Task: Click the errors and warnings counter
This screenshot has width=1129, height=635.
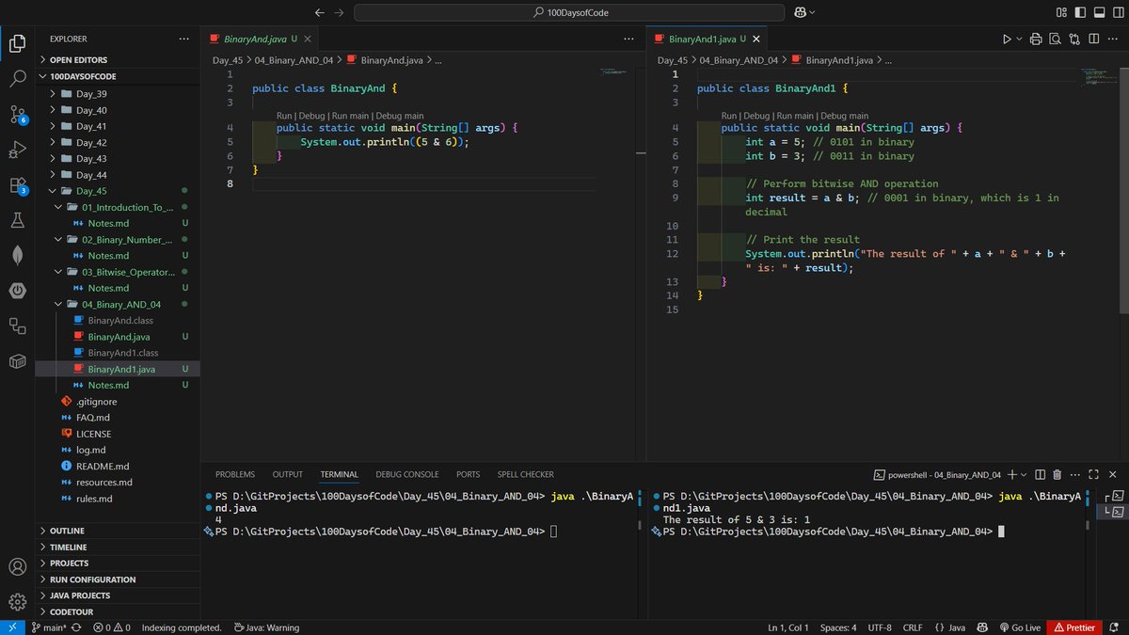Action: pos(111,627)
